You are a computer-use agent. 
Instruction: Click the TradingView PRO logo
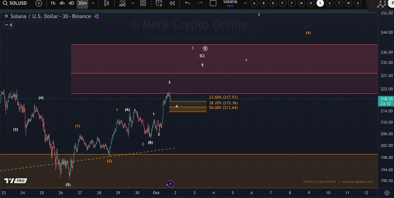(16, 181)
